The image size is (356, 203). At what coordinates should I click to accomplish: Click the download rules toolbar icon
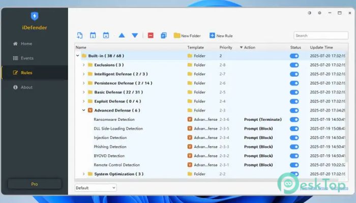pyautogui.click(x=93, y=36)
